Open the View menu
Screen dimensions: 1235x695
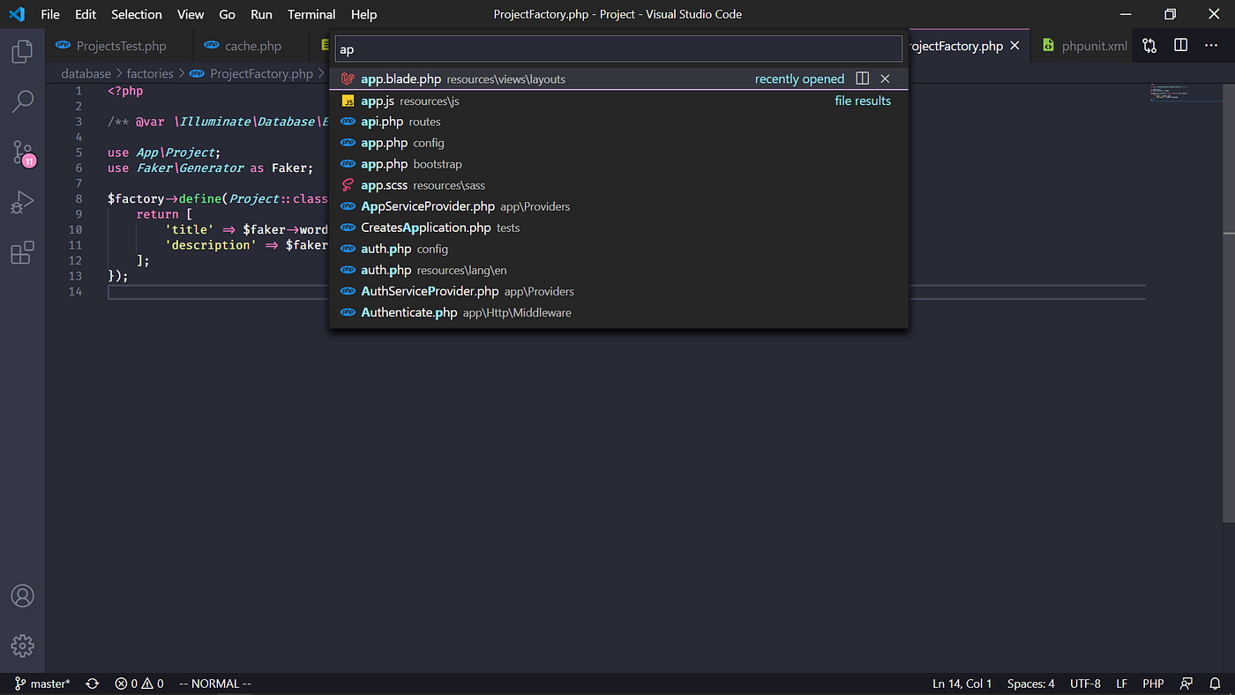[191, 14]
